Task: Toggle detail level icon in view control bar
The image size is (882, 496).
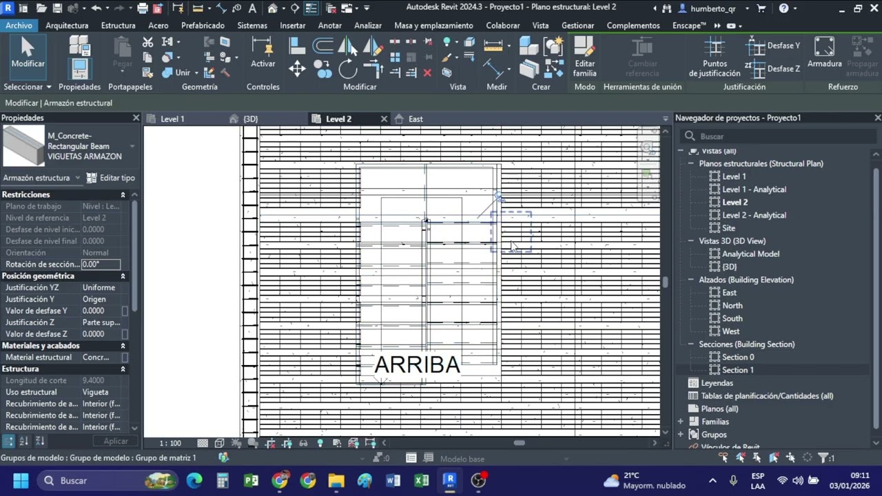Action: point(203,443)
